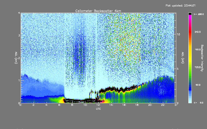Image resolution: width=207 pixels, height=129 pixels.
Task: Select the 'Ceilometer Backscatter 4km' plot title
Action: [98, 11]
